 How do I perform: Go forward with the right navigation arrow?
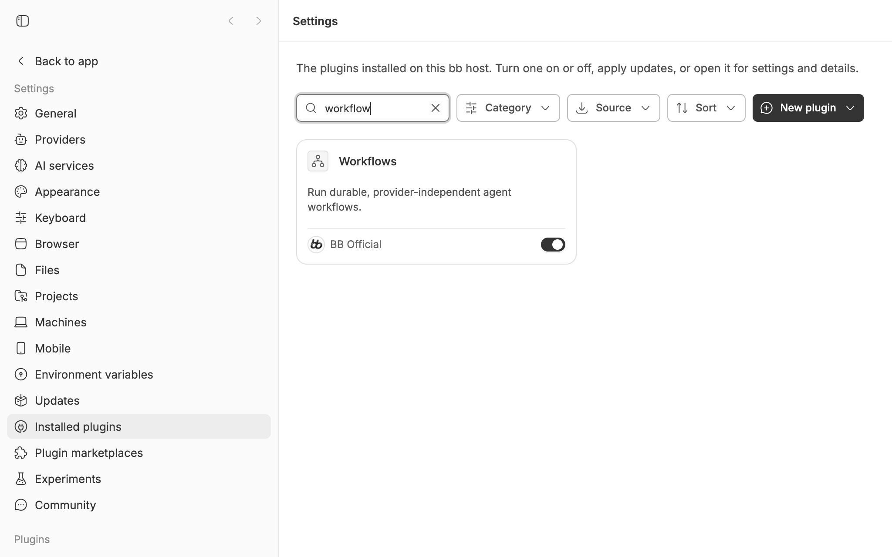259,21
